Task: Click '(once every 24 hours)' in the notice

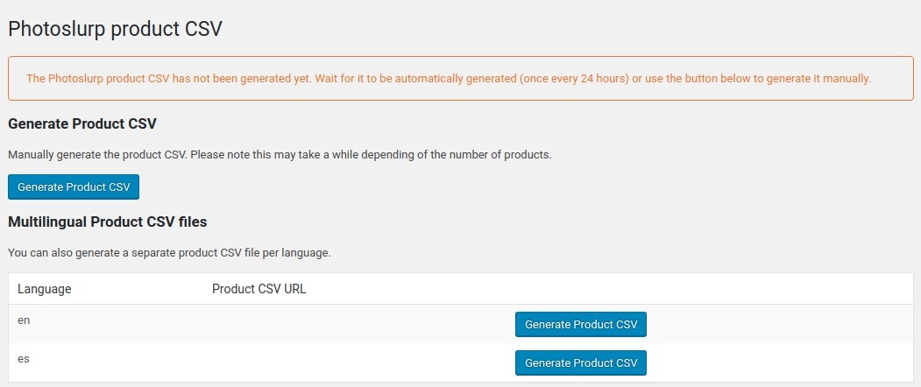Action: 574,79
